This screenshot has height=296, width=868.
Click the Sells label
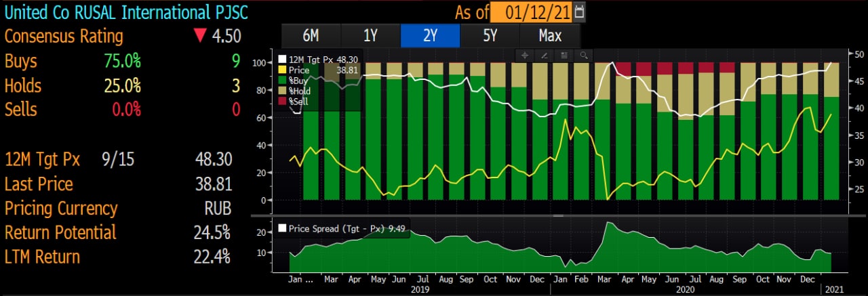click(20, 110)
